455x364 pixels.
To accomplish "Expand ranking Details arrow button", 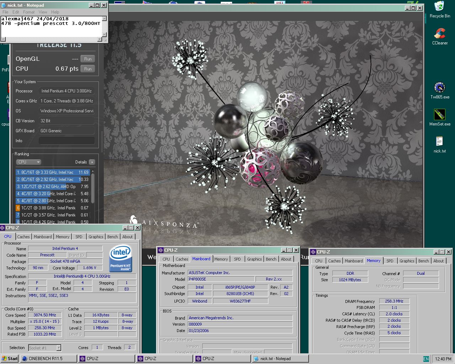I will click(x=92, y=162).
